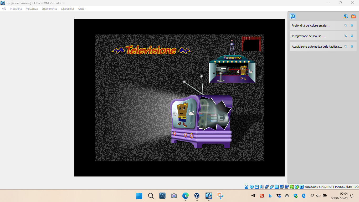Click the Televisione title in the game
Viewport: 359px width, 202px height.
tap(151, 50)
